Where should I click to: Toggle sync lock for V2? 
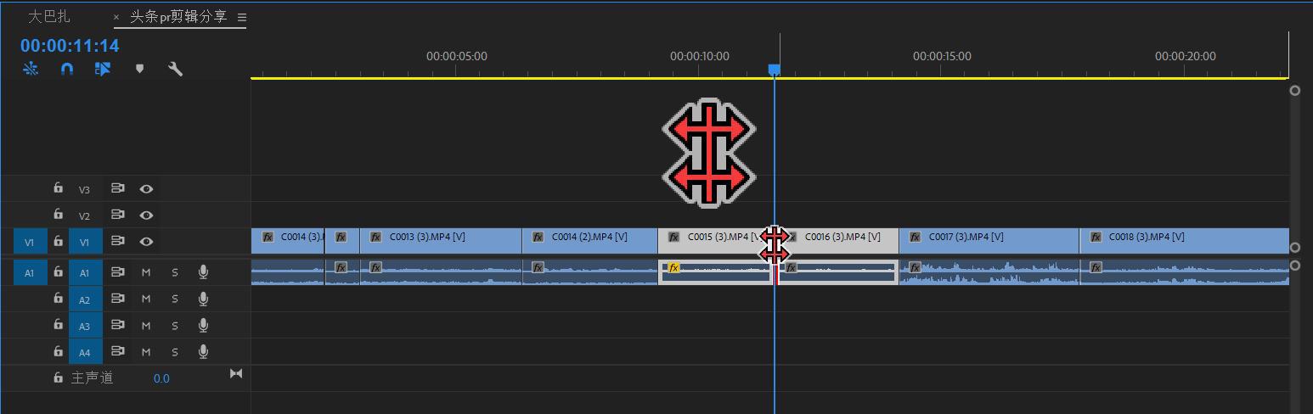[x=118, y=215]
